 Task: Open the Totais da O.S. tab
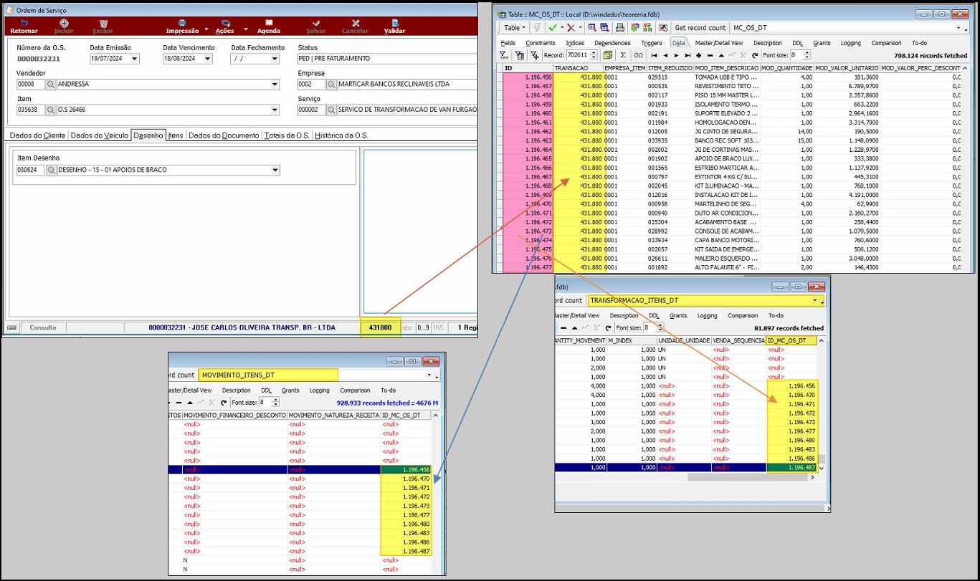(287, 135)
